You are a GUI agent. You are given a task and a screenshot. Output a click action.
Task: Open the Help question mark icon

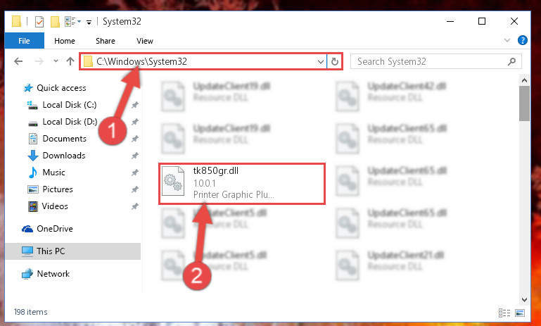[523, 40]
